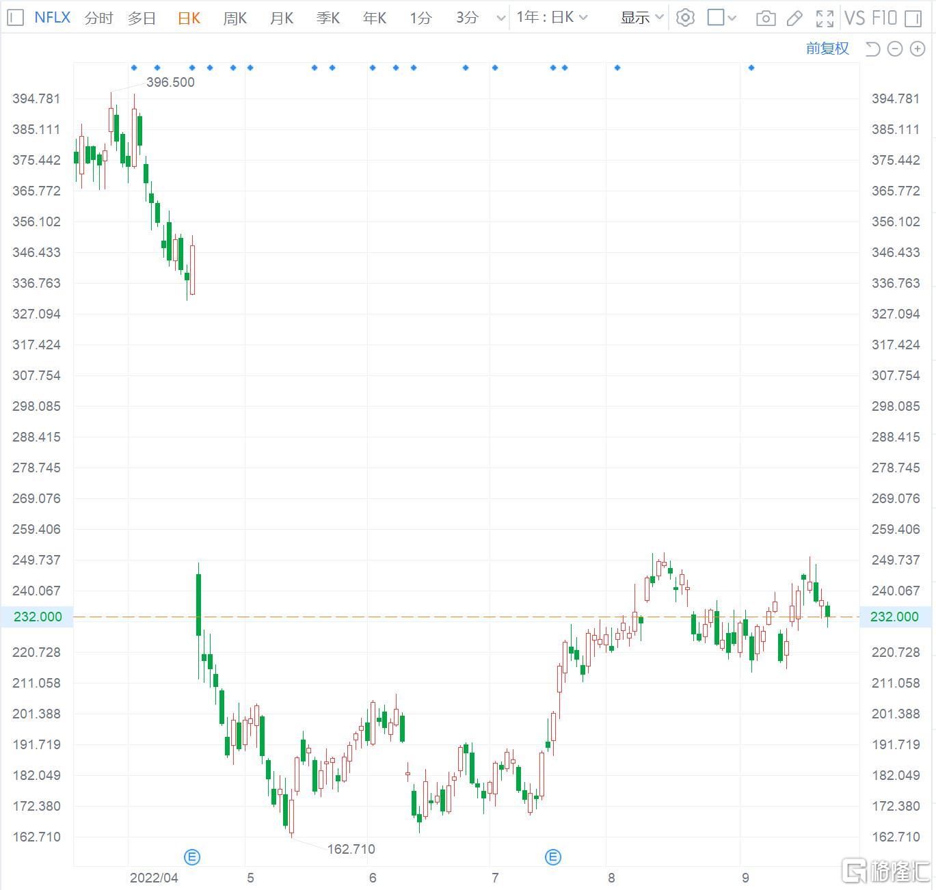Toggle the right side panel icon
The image size is (936, 890).
[913, 18]
